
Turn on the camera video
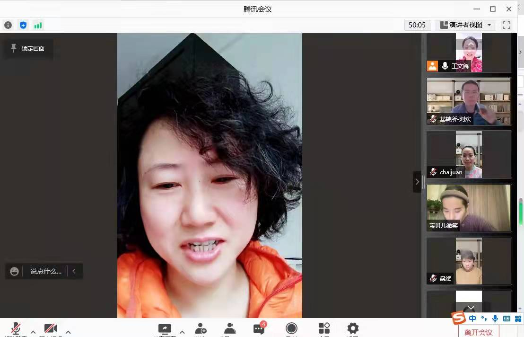(50, 328)
